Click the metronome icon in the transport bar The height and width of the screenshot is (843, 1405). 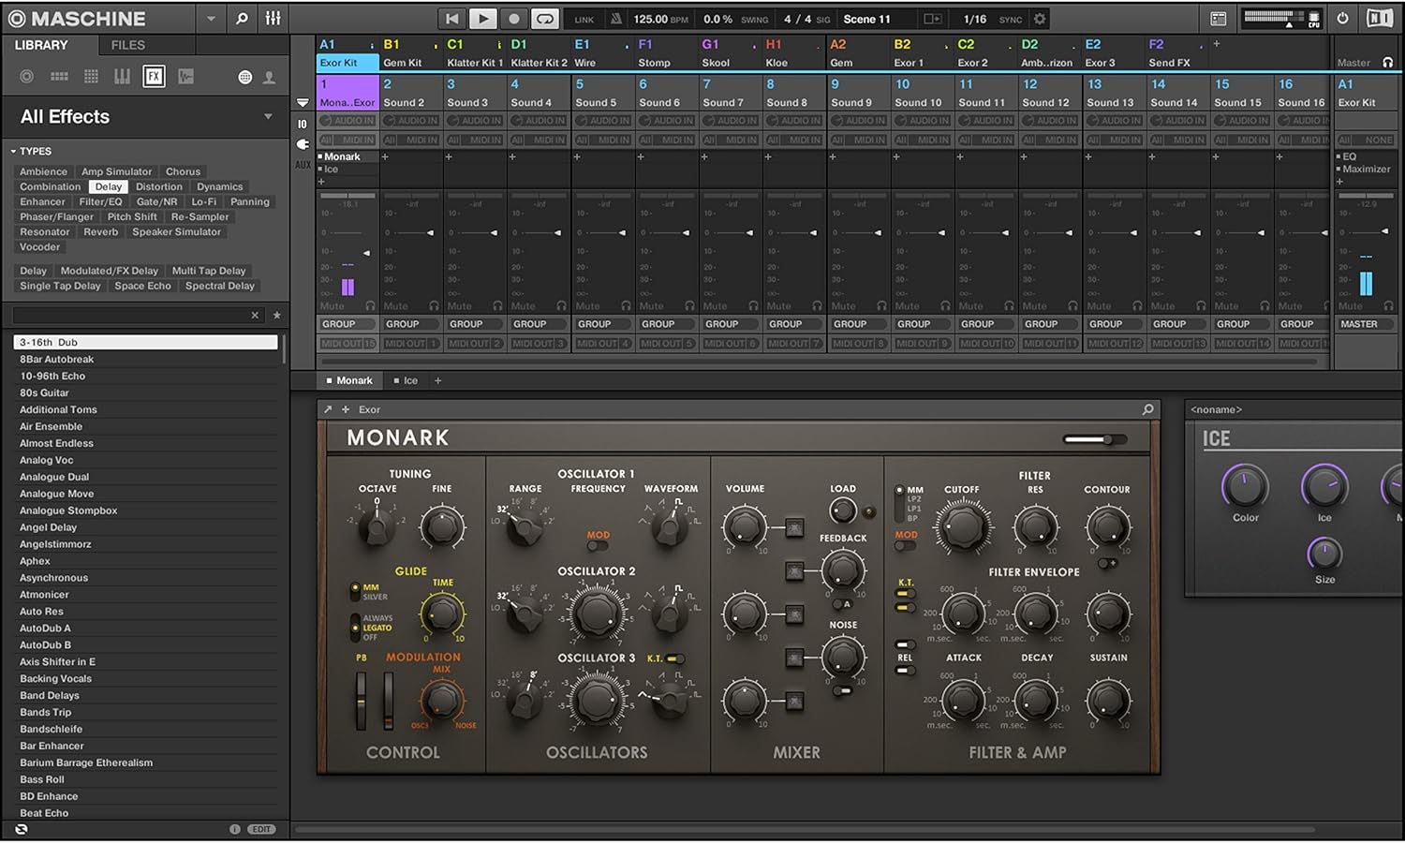[614, 19]
